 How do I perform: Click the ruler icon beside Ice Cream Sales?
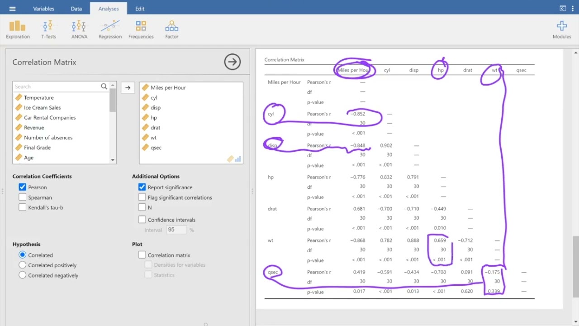coord(19,107)
